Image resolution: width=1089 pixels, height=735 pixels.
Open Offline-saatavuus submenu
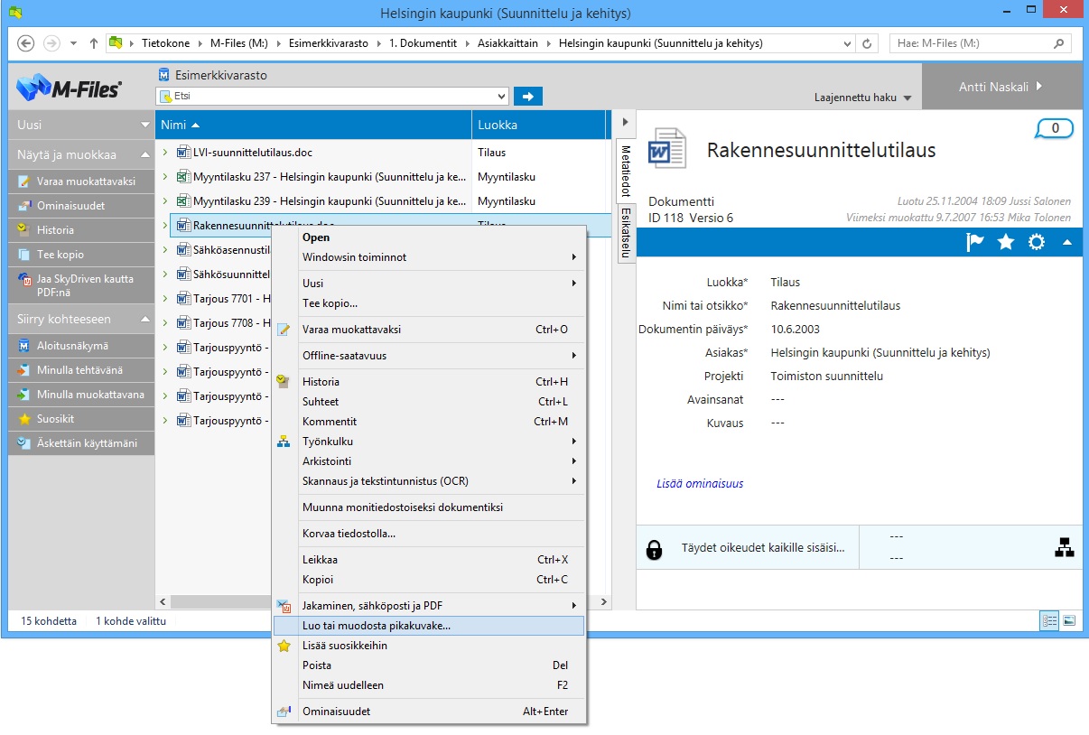point(430,356)
